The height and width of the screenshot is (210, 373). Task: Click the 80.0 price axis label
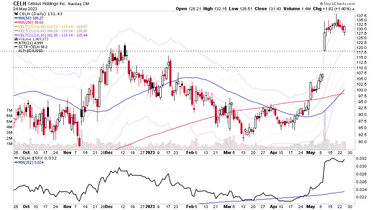pos(361,142)
